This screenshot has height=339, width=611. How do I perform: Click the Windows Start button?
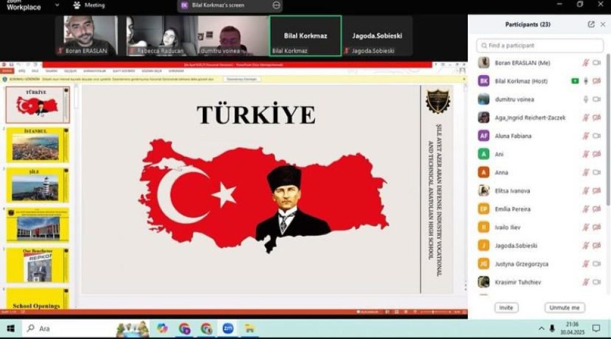(x=10, y=328)
